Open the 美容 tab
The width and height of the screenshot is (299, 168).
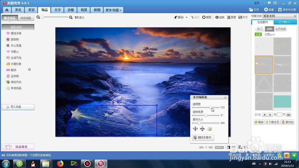point(31,10)
